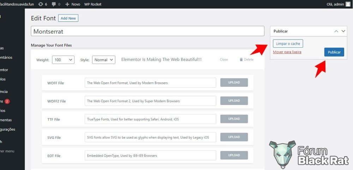This screenshot has height=170, width=353.
Task: Open the WP Rocket menu
Action: tap(93, 4)
